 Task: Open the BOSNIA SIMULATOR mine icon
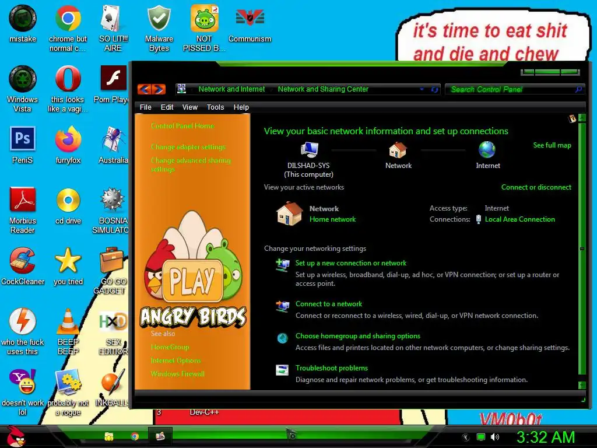(x=110, y=210)
